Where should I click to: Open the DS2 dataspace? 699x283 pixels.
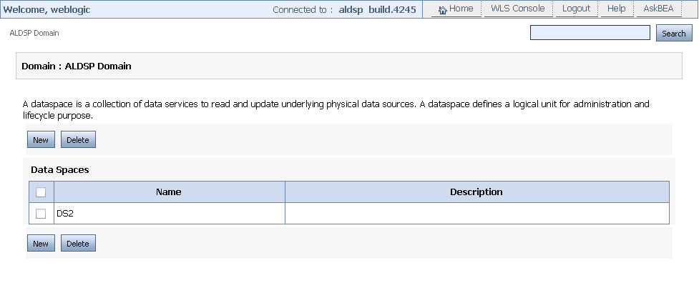coord(65,214)
